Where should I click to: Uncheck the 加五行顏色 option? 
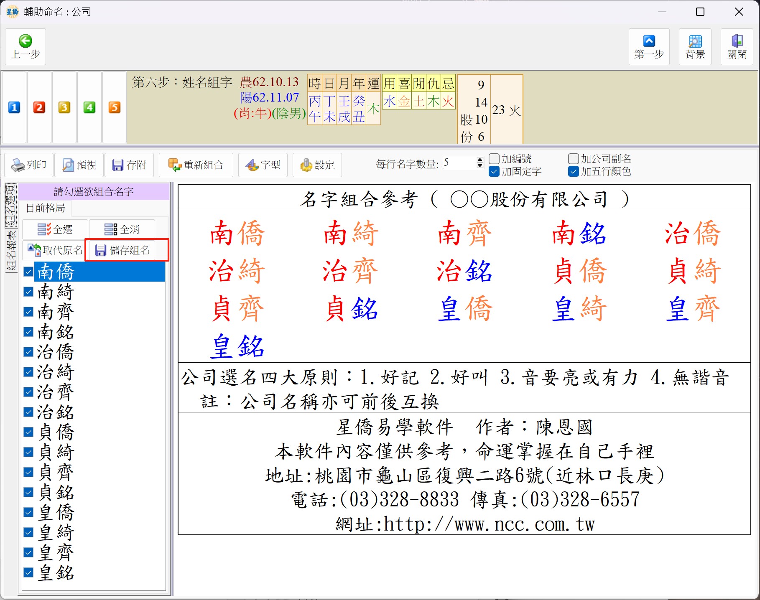point(574,171)
